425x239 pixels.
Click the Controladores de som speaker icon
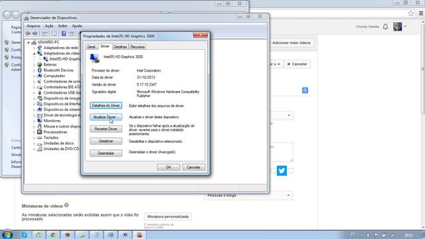[40, 82]
